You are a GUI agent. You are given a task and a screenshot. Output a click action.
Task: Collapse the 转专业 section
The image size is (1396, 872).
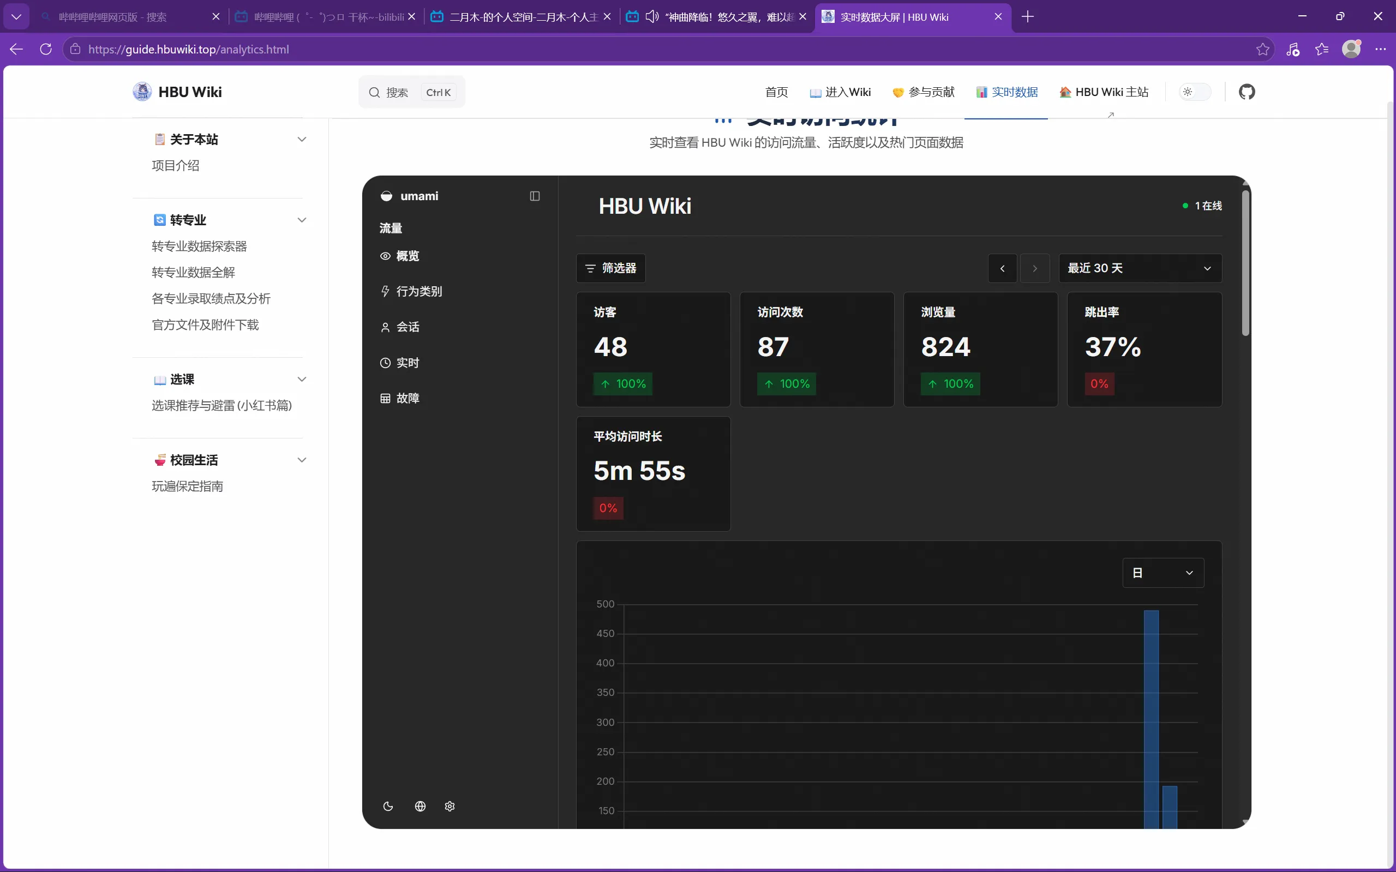(302, 220)
